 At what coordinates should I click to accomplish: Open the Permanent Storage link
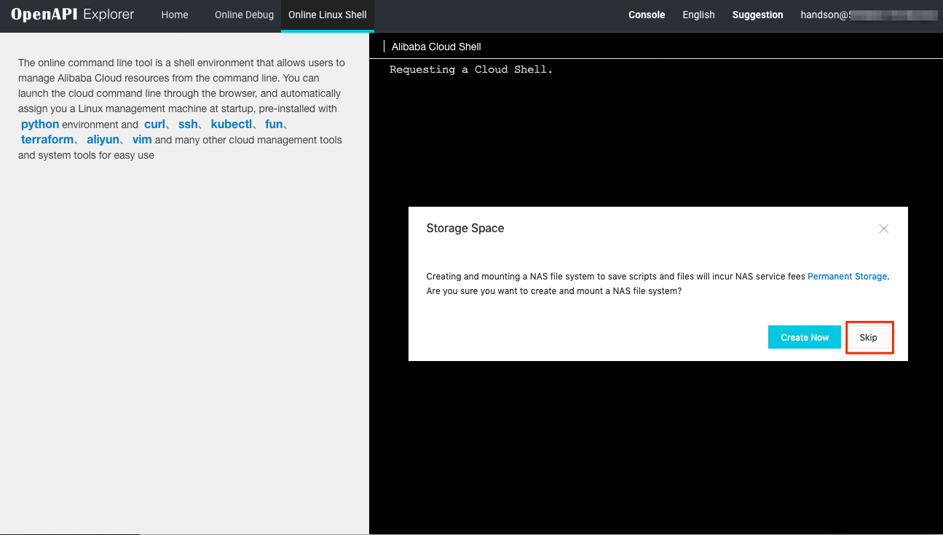click(847, 276)
